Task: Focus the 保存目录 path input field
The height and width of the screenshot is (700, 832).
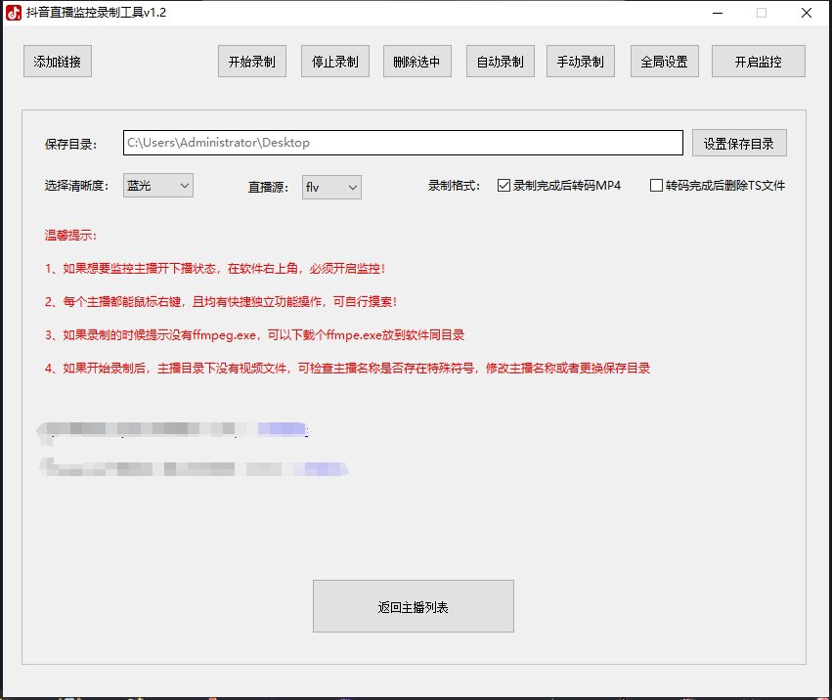Action: point(402,143)
